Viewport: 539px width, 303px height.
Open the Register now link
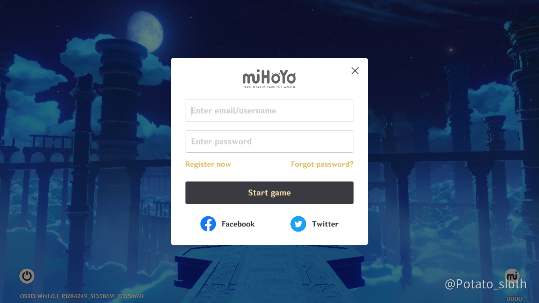[x=208, y=164]
